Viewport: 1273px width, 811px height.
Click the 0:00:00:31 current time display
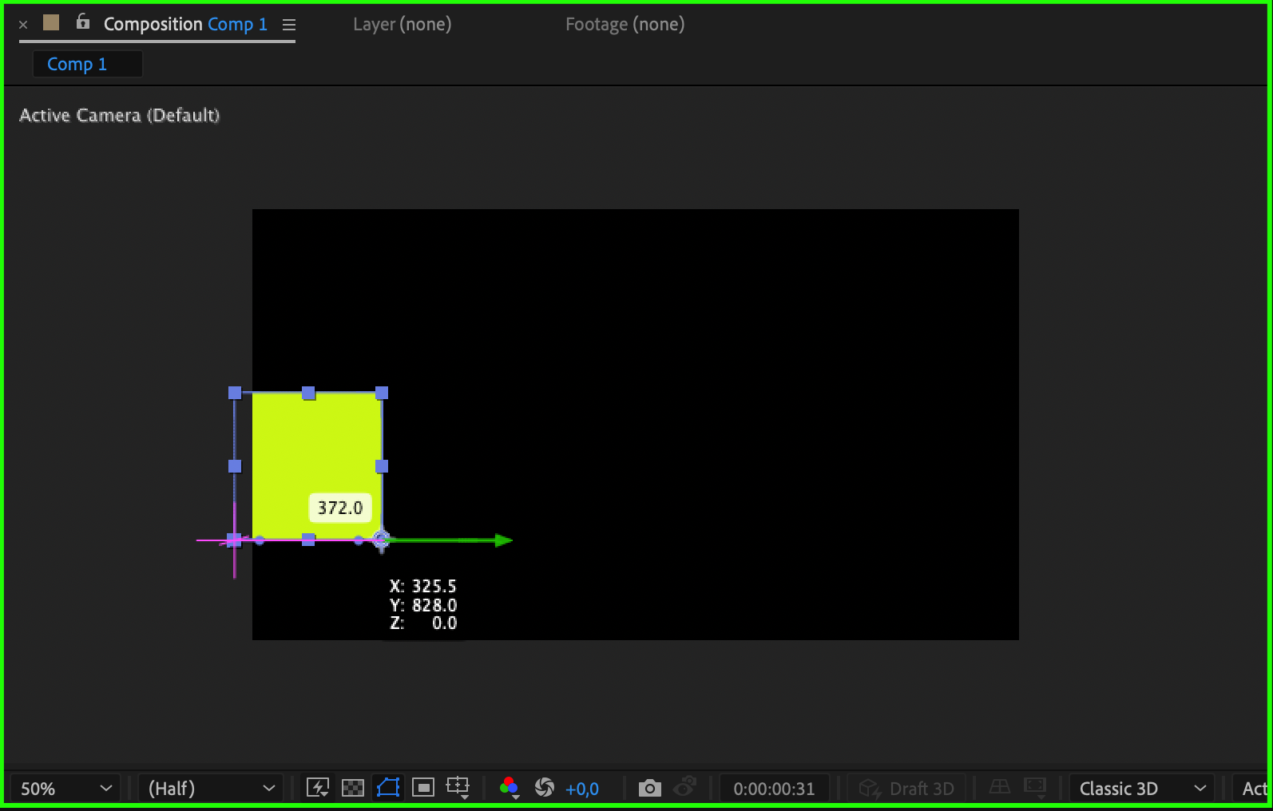774,789
